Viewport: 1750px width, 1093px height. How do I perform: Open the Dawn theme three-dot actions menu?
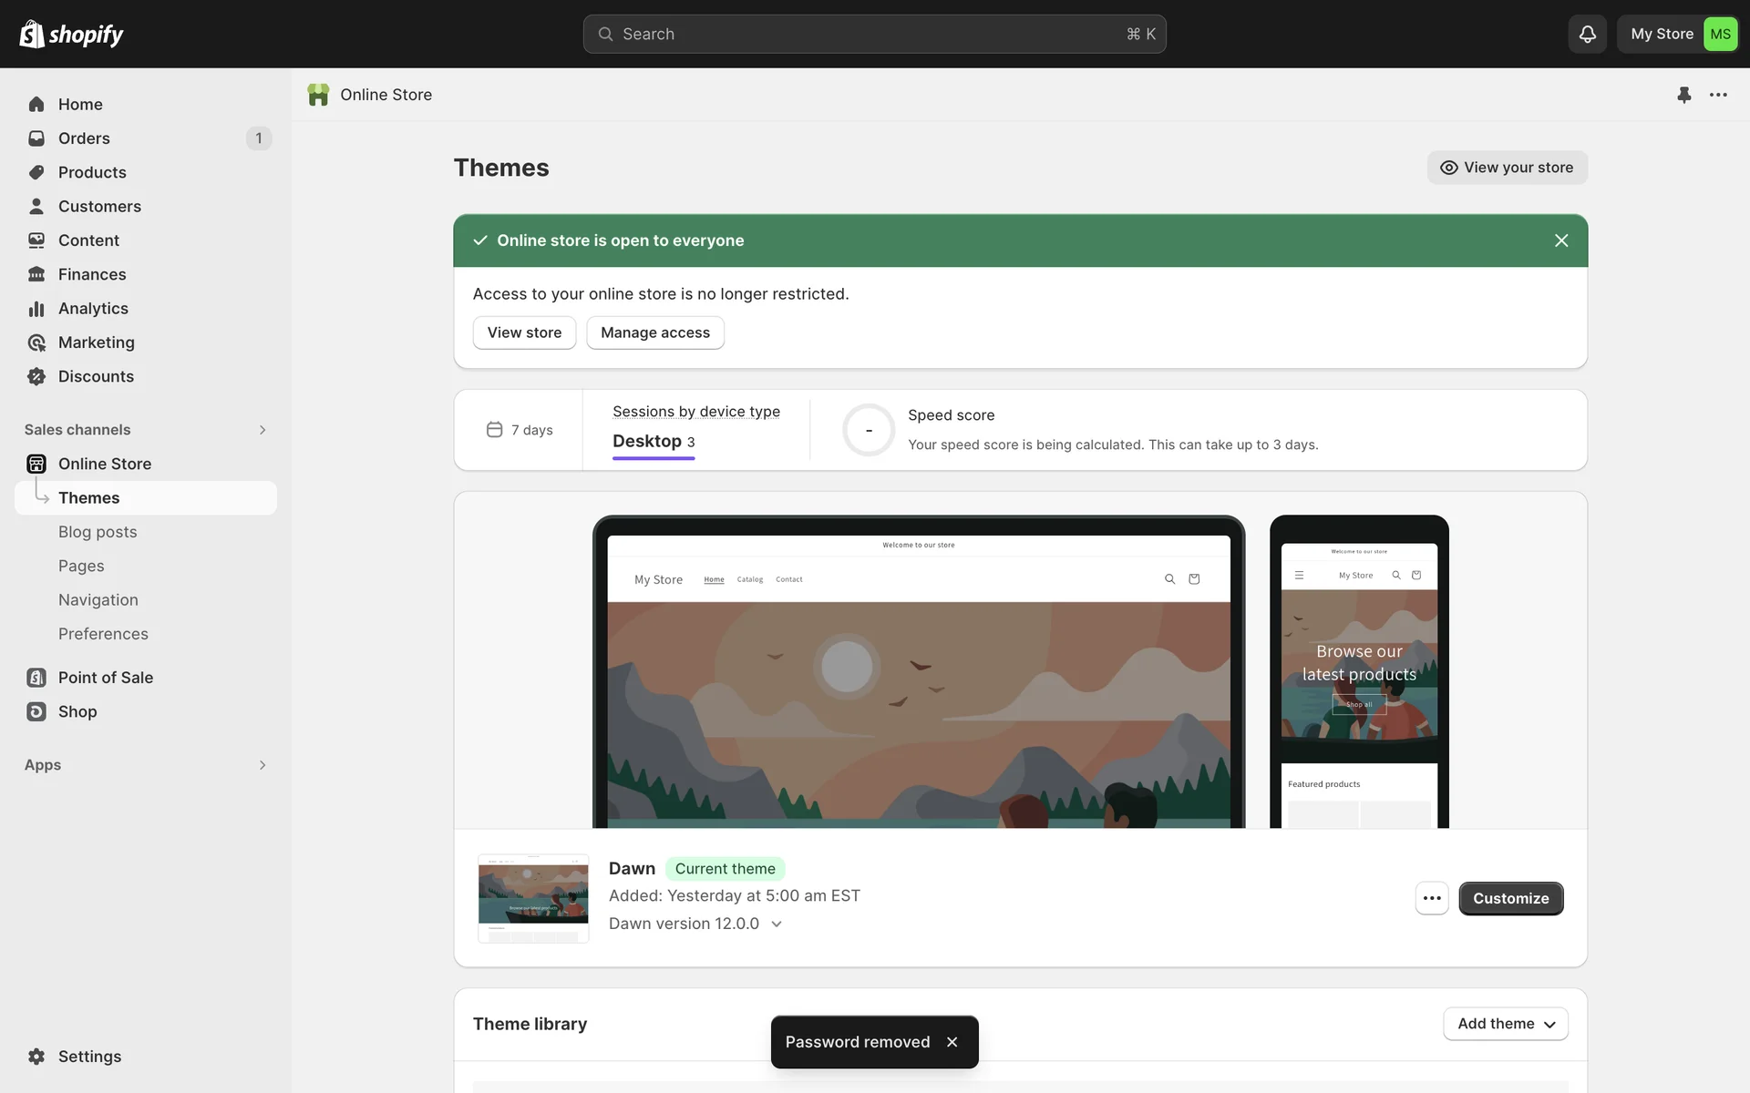point(1431,898)
